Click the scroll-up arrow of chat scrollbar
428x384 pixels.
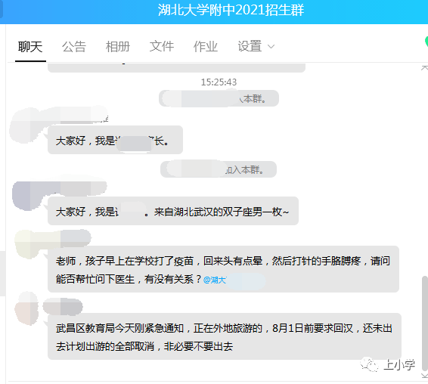pyautogui.click(x=424, y=68)
